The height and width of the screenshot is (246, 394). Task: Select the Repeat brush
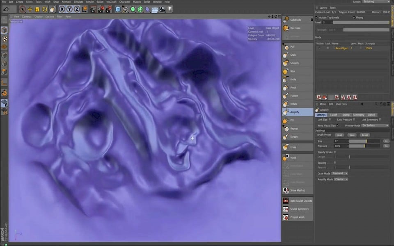click(298, 128)
